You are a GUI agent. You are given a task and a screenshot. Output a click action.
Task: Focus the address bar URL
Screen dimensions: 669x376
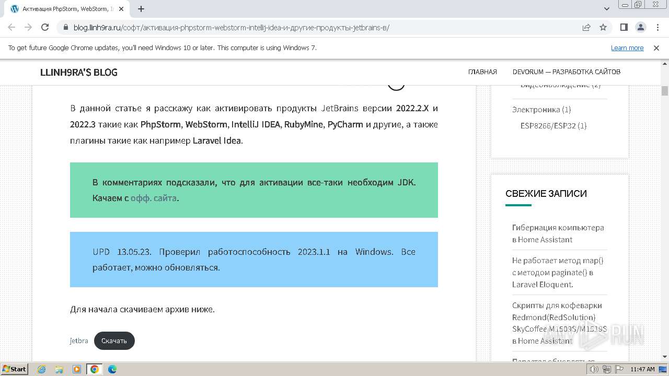(x=232, y=27)
